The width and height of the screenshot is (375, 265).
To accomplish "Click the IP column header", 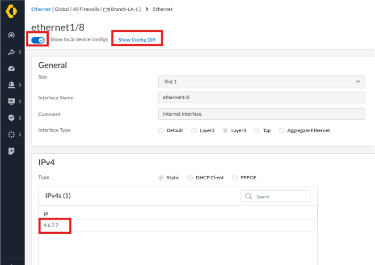I will click(x=46, y=214).
